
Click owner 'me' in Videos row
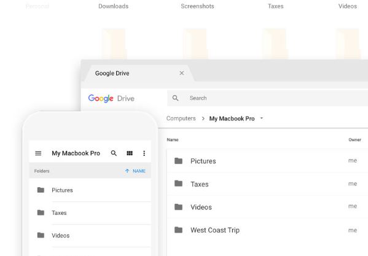[x=353, y=206]
